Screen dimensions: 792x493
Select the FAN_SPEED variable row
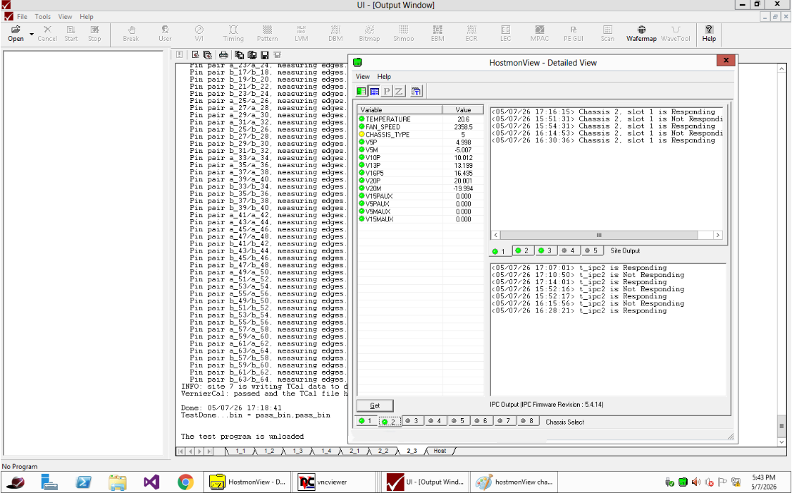click(x=420, y=127)
